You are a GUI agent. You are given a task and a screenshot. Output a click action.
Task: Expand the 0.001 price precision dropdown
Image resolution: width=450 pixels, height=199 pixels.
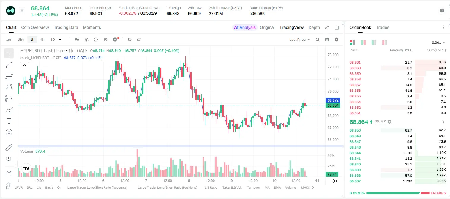[x=438, y=42]
